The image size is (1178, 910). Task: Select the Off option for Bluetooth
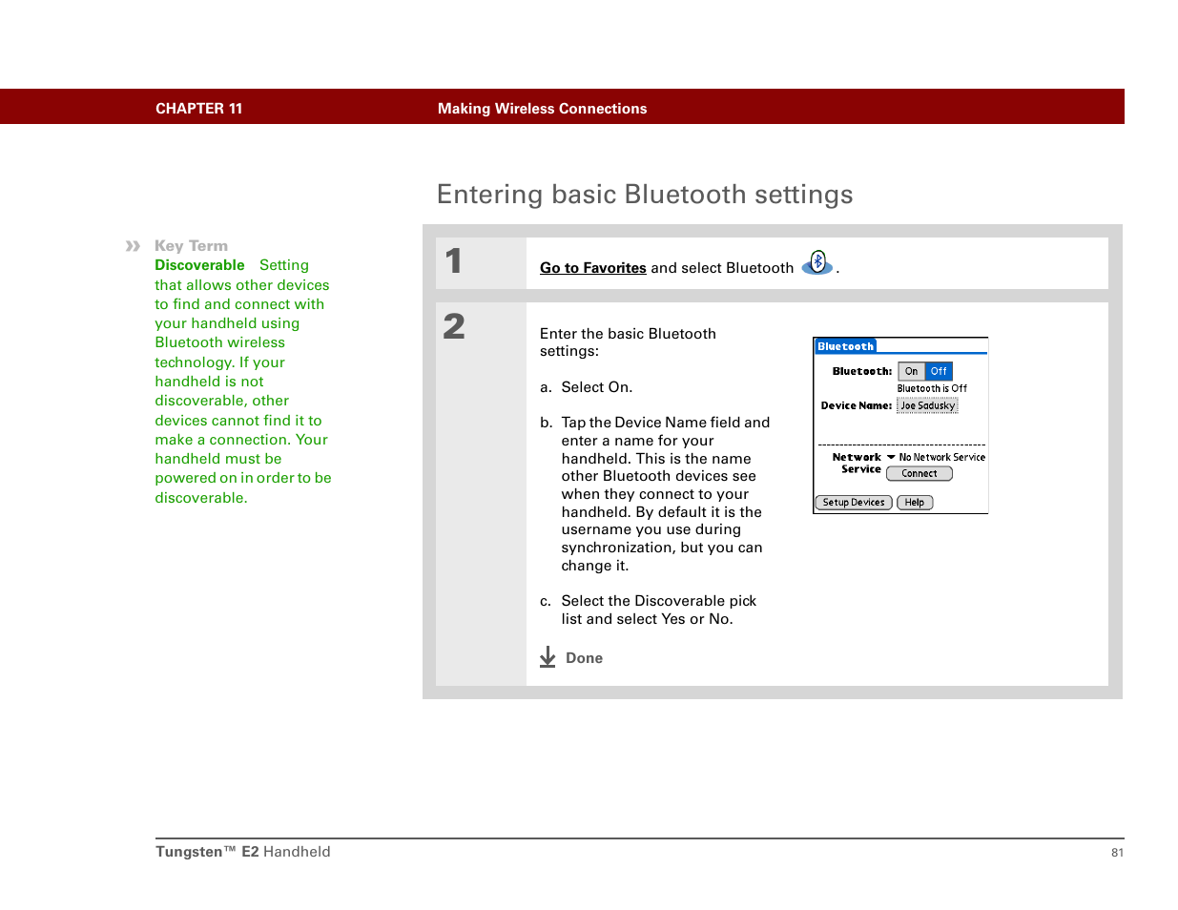[x=939, y=371]
